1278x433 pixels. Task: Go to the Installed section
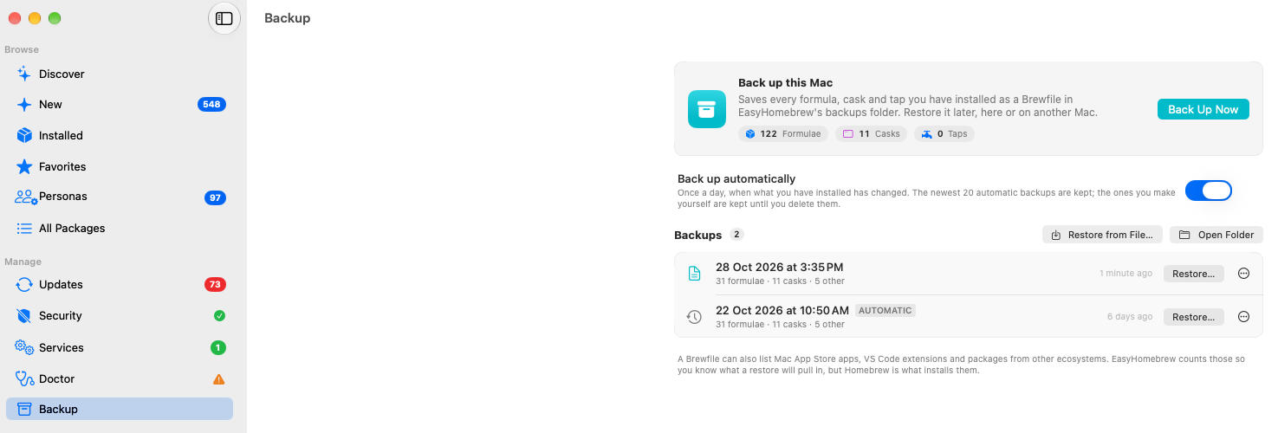coord(120,135)
